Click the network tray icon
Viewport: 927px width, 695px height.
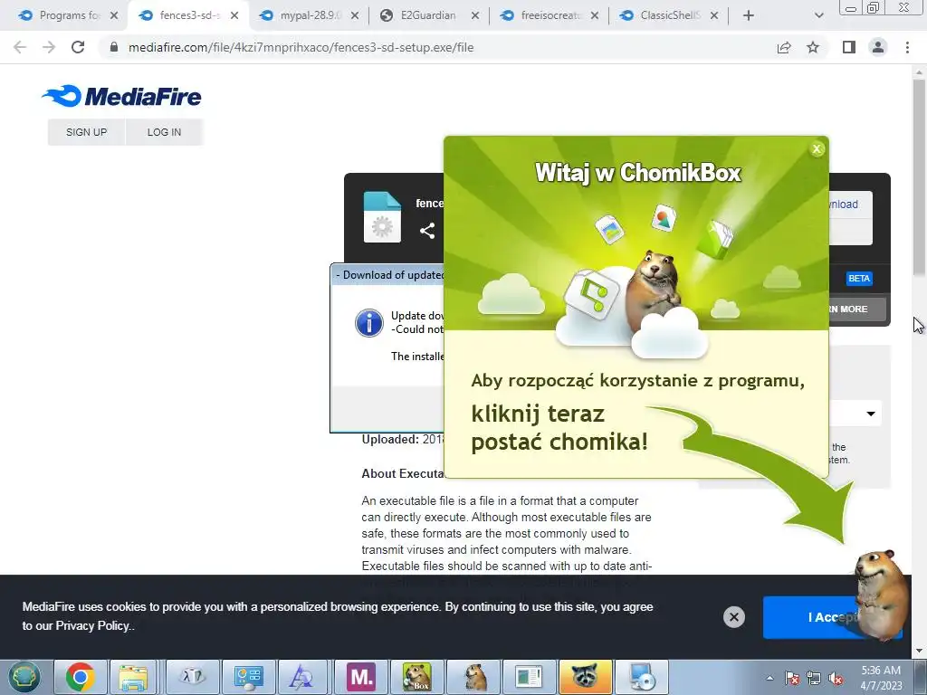click(814, 678)
